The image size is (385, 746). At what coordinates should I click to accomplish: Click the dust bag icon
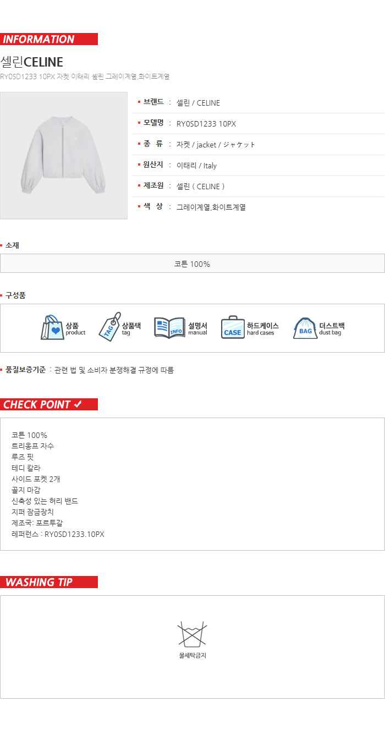click(x=305, y=328)
